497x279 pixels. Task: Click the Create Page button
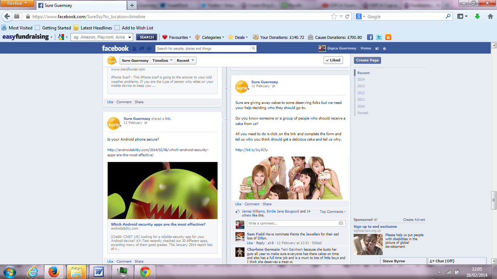[x=367, y=60]
